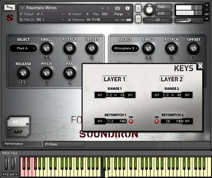212x178 pixels.
Task: Click layer 2 Offset knob
Action: pos(194,49)
